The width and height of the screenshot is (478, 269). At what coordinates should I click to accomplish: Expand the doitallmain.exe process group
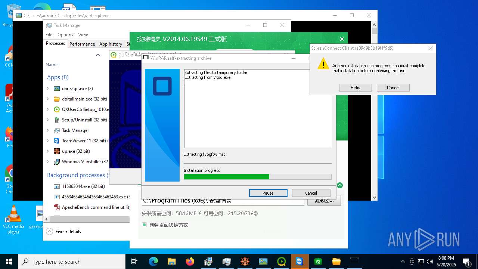tap(48, 99)
